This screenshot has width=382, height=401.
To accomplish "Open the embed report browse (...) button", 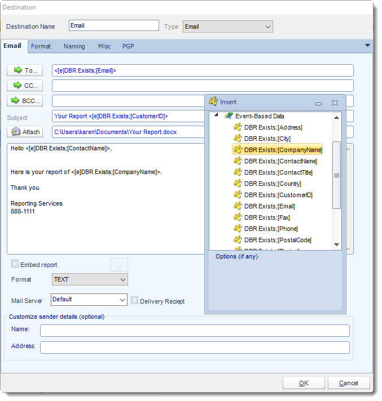I will (119, 265).
